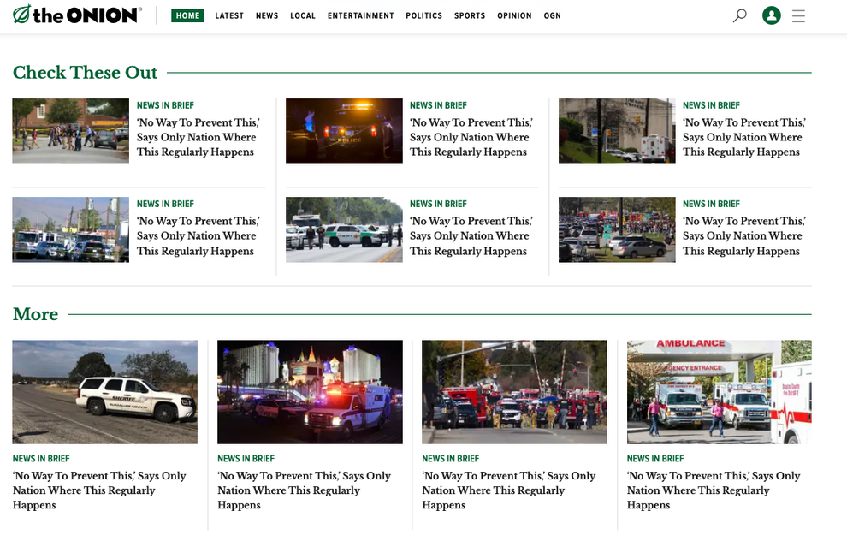Viewport: 847px width, 541px height.
Task: Click a NEWS IN BRIEF category label
Action: click(166, 104)
